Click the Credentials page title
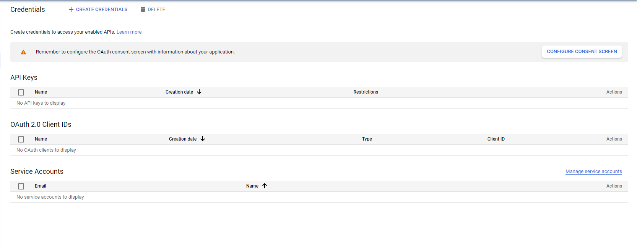 [28, 10]
